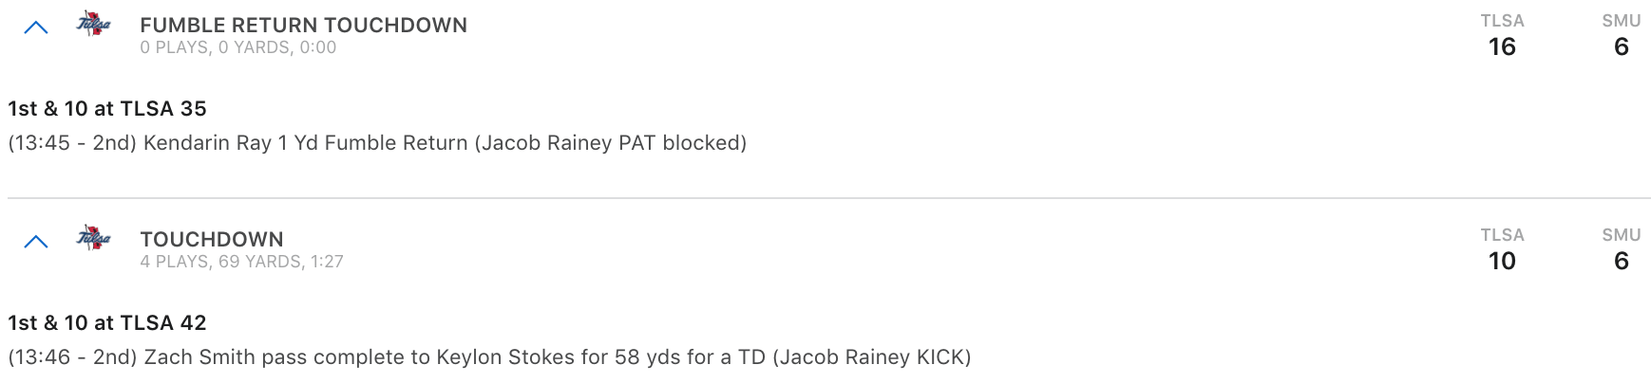The image size is (1651, 383).
Task: Click the 1st & 10 at TLSA 35 line
Action: point(107,109)
